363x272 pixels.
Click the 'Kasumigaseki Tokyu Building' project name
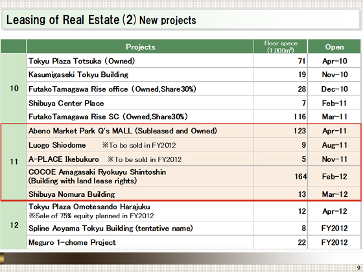click(78, 74)
